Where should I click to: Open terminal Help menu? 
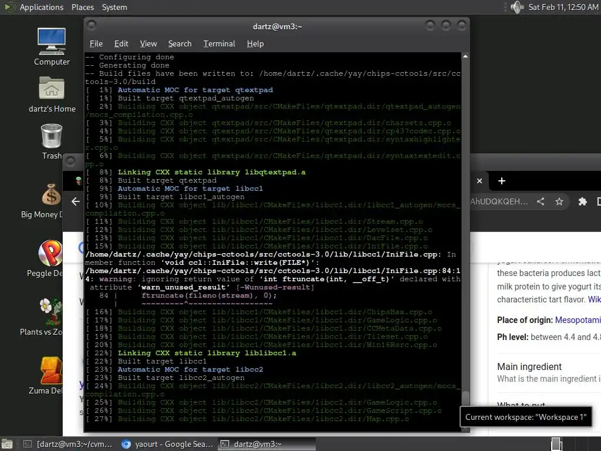(x=255, y=43)
